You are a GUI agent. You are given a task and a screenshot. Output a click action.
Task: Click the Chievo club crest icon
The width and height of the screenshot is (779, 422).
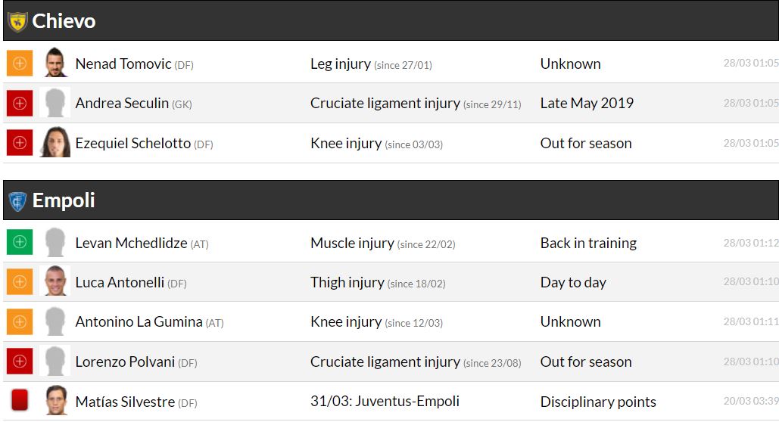tap(17, 21)
